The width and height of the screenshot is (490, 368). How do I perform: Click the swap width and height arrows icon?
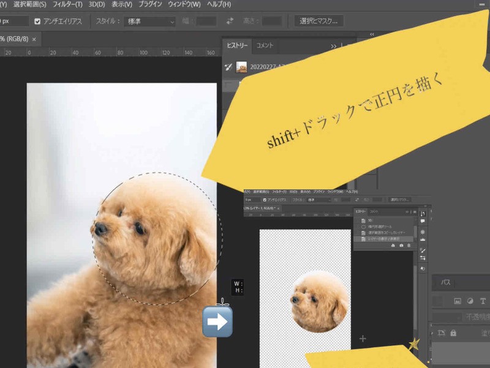[x=230, y=21]
